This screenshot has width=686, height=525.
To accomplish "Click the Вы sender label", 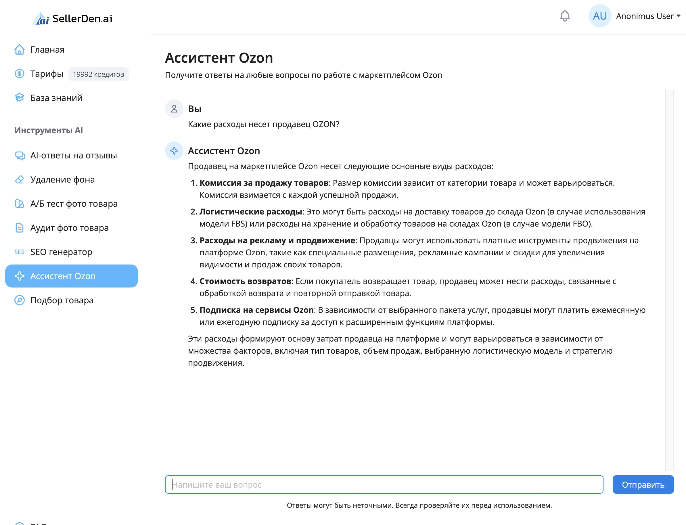I will 195,109.
